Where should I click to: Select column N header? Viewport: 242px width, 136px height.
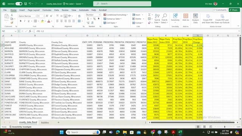click(197, 36)
